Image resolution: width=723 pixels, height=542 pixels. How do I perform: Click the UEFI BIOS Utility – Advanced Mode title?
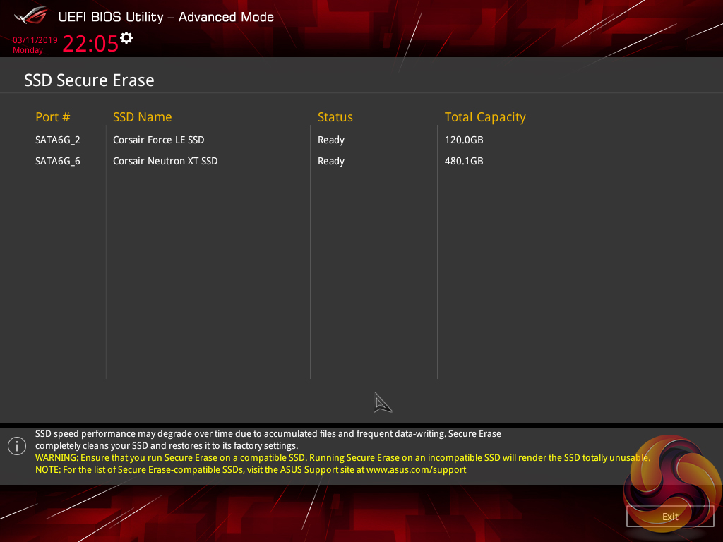pyautogui.click(x=166, y=17)
